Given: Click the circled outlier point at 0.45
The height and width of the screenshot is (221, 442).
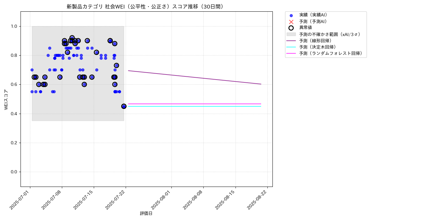Looking at the screenshot, I should pos(124,106).
